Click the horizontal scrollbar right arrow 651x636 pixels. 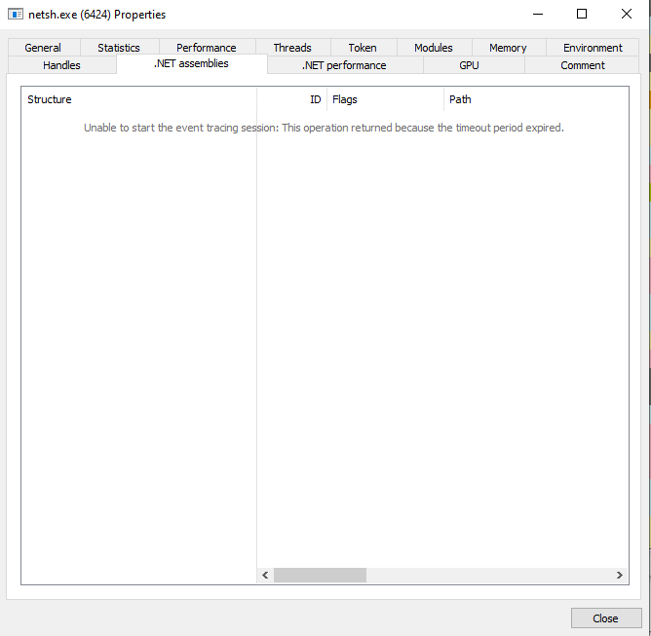(x=620, y=576)
